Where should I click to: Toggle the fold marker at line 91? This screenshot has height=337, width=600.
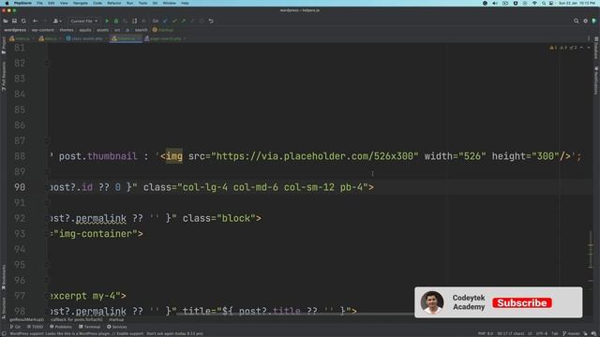pyautogui.click(x=47, y=202)
